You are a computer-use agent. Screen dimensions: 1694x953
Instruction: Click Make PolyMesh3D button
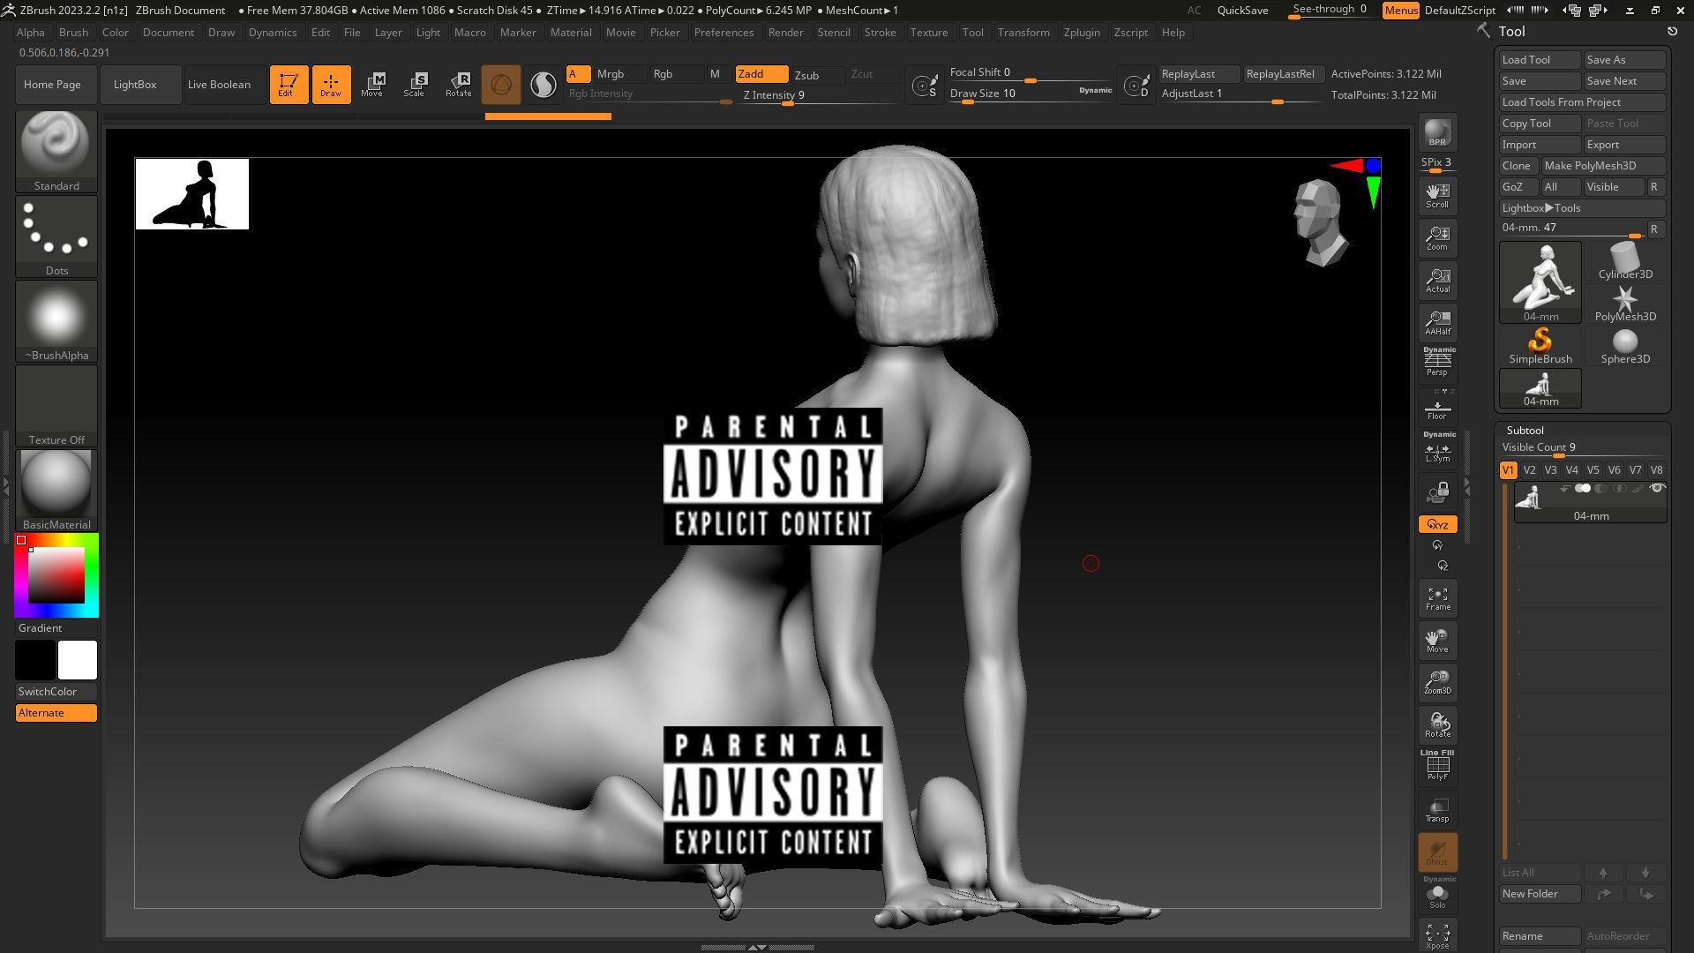[1603, 166]
